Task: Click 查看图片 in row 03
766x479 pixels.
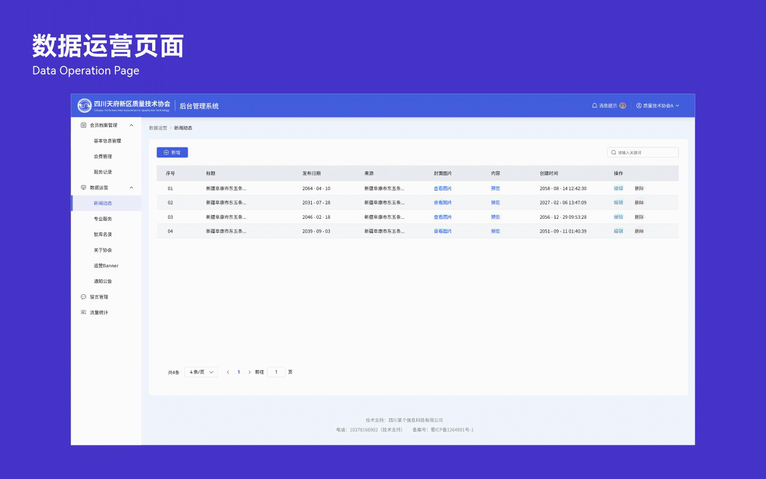Action: [443, 217]
